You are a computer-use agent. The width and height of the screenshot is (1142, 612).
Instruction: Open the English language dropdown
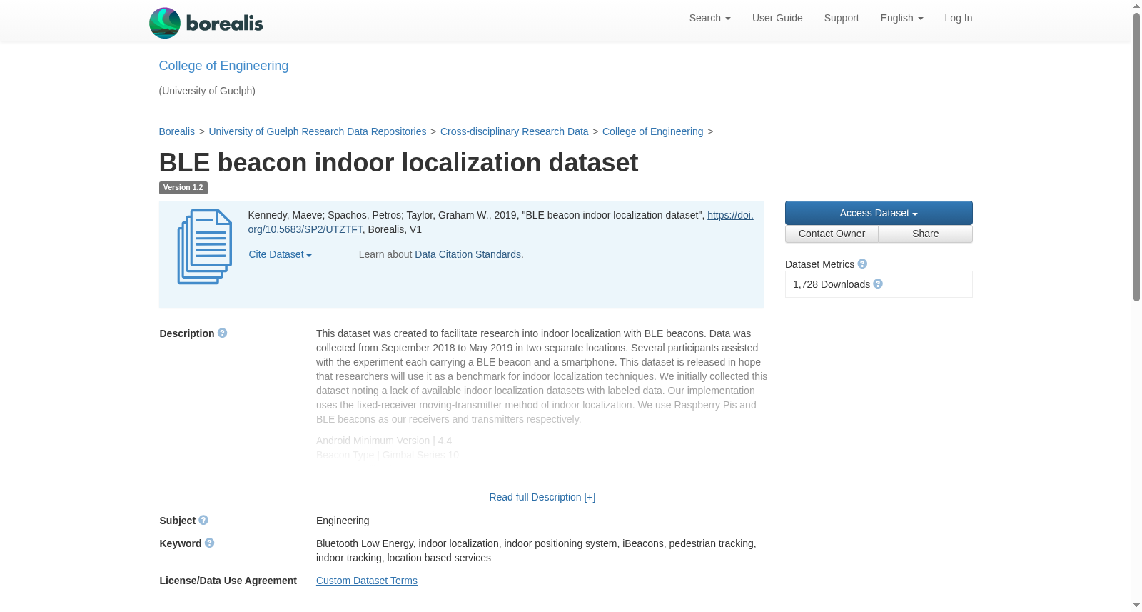(901, 18)
